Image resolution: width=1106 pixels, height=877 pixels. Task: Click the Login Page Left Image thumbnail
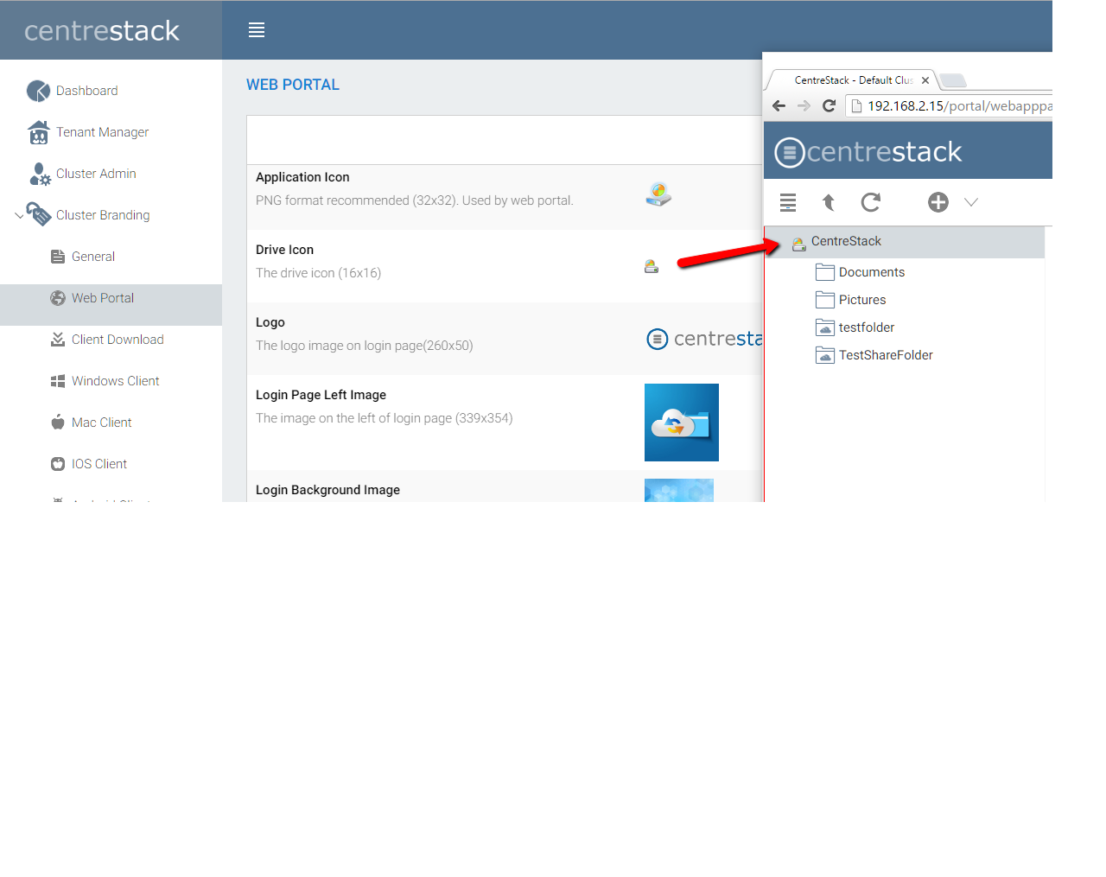tap(682, 423)
